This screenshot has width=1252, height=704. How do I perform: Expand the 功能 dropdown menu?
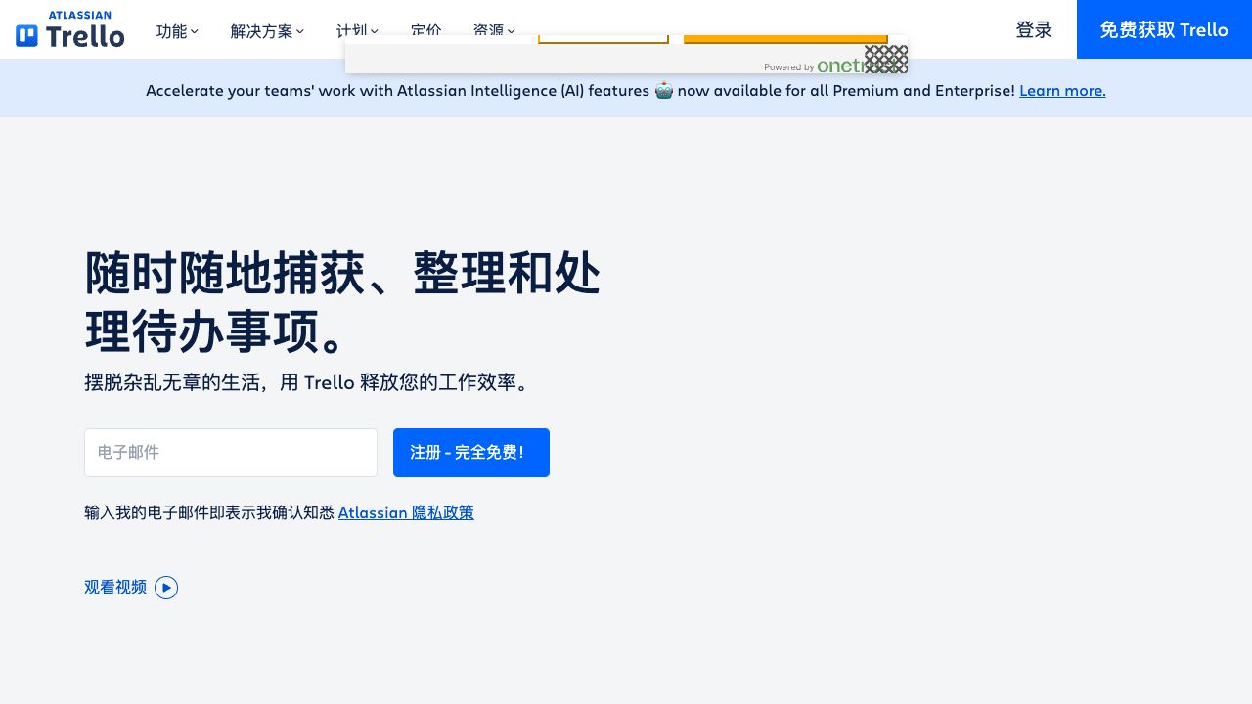[177, 31]
